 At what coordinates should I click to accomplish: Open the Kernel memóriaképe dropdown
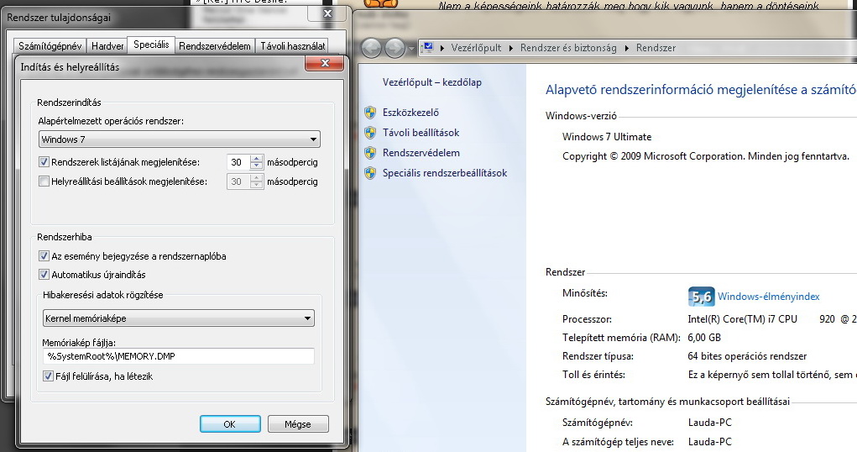pos(179,318)
